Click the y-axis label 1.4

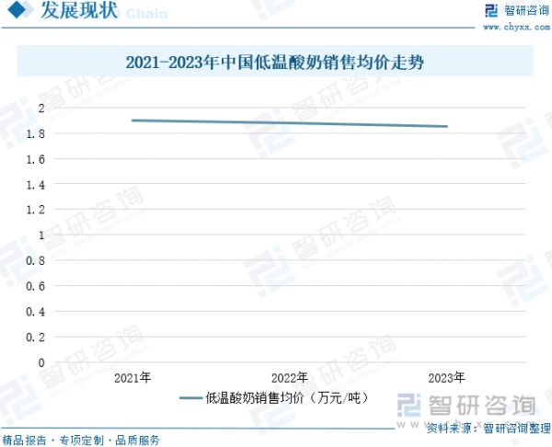36,185
